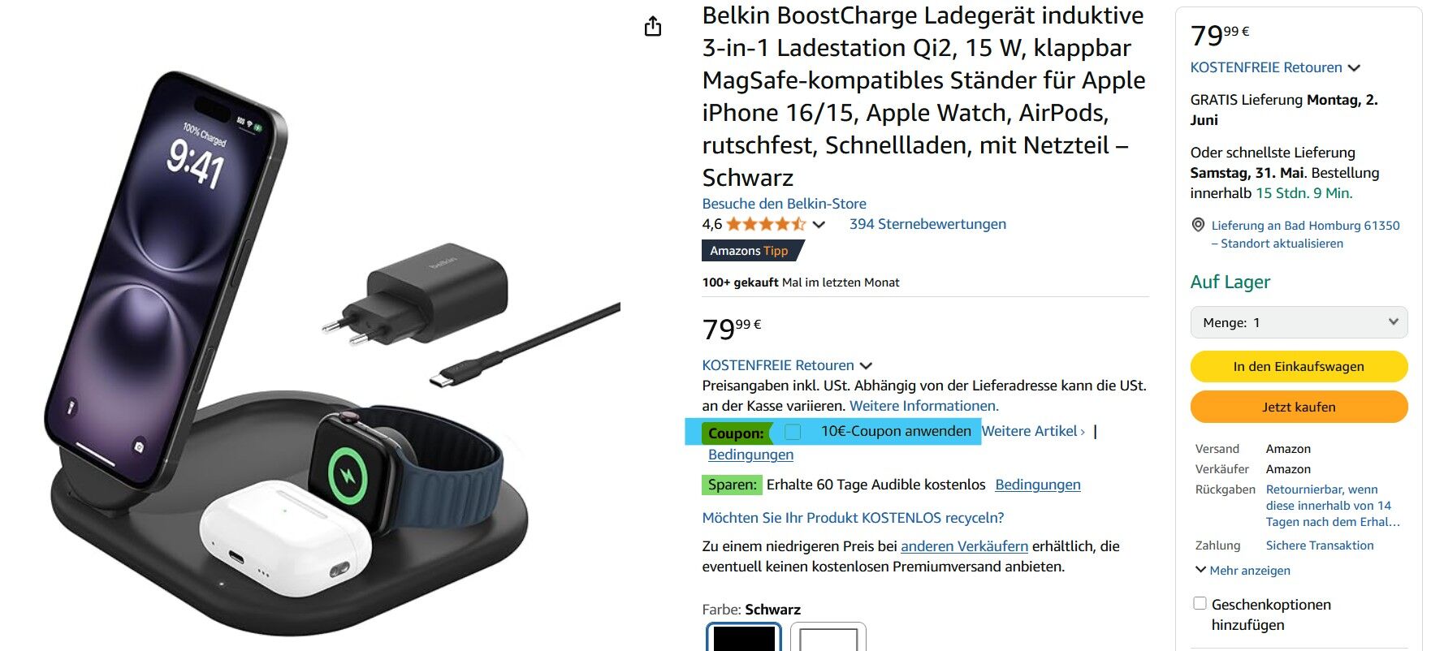Open Weitere Artikel coupon link
The height and width of the screenshot is (651, 1431).
[1033, 431]
